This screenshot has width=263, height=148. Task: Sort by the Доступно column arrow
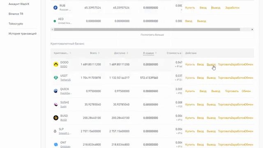pos(127,53)
